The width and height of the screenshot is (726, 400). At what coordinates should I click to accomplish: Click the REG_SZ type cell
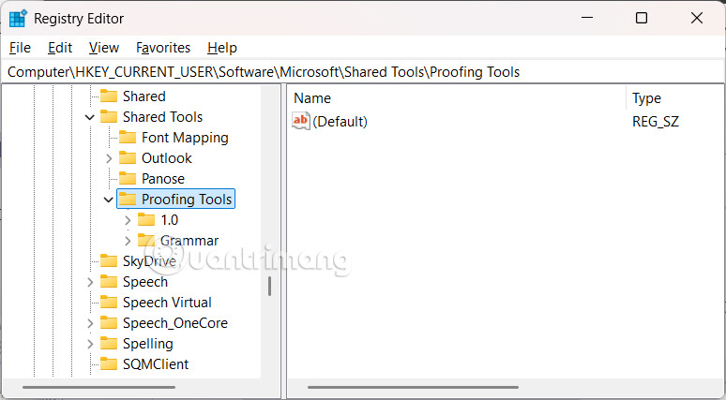[x=655, y=121]
